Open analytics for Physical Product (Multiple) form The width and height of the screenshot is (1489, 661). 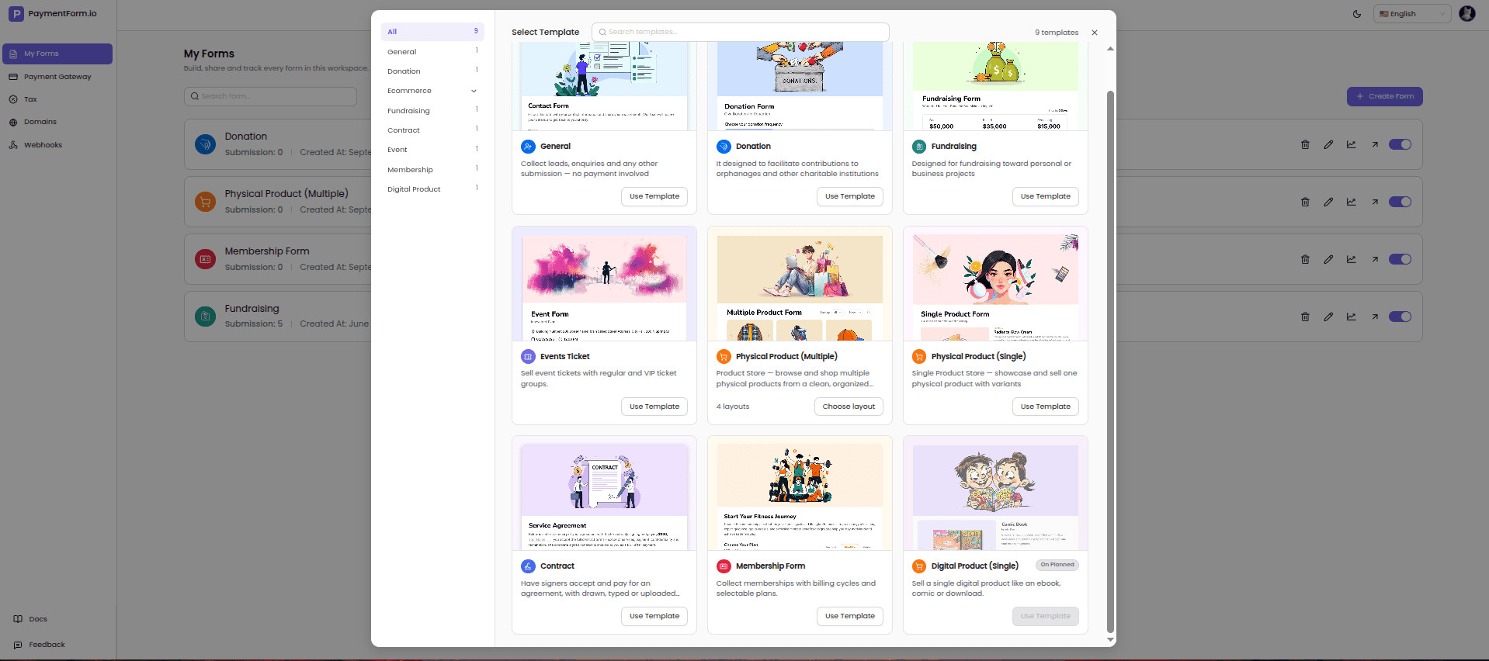(x=1352, y=202)
